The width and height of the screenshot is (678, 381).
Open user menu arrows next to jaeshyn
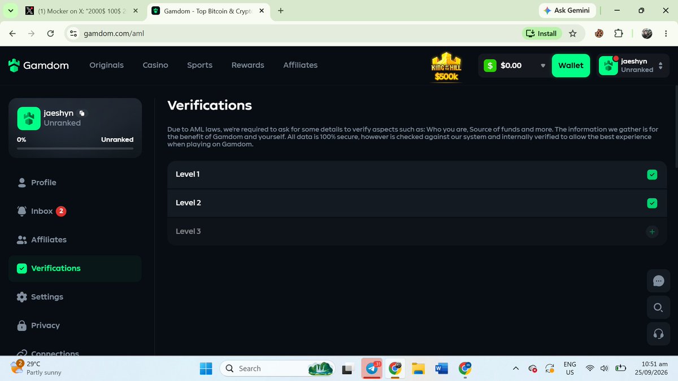[x=660, y=65]
